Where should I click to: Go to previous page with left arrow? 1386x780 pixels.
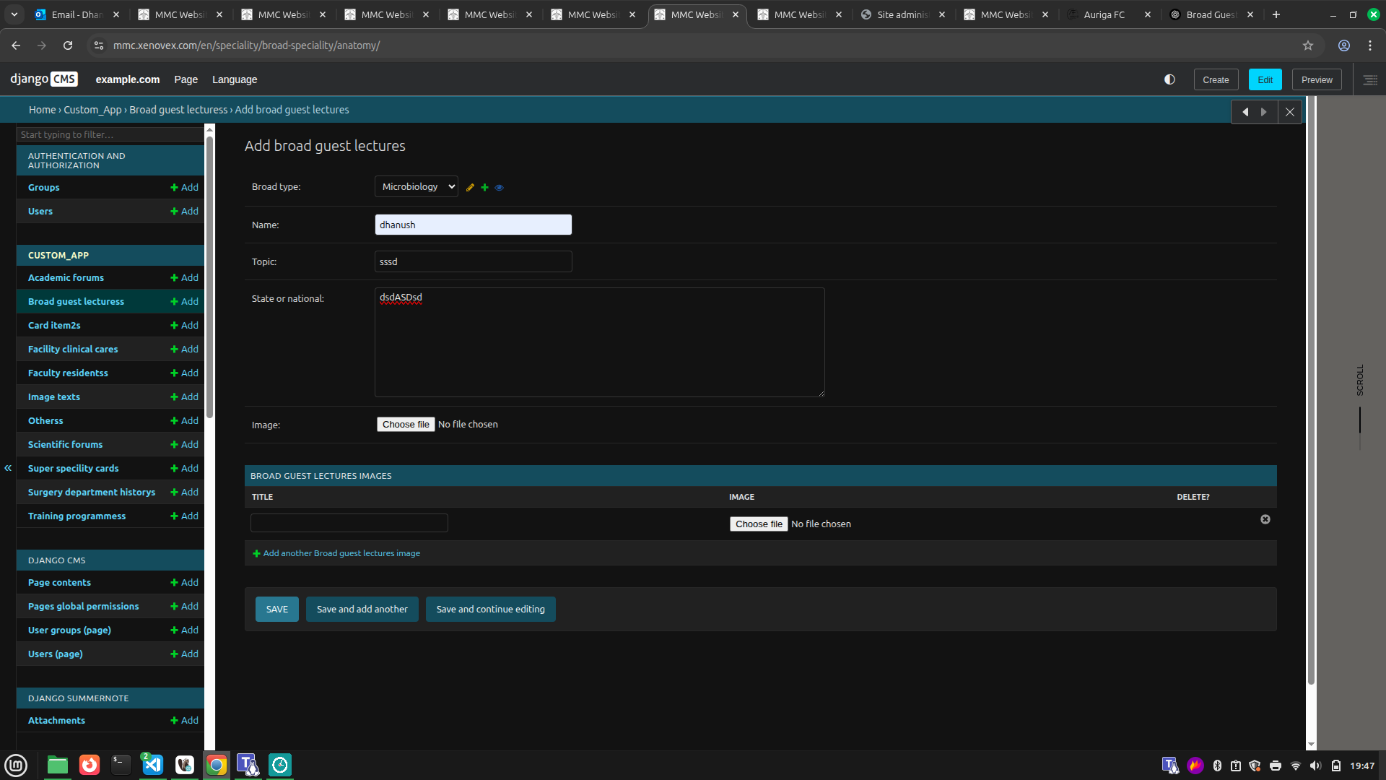point(1245,112)
